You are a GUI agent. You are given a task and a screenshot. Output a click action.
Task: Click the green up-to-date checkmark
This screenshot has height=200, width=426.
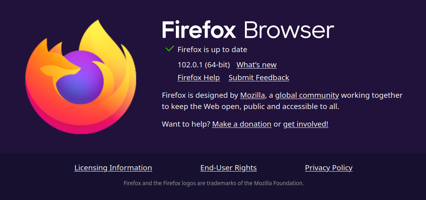click(x=169, y=49)
